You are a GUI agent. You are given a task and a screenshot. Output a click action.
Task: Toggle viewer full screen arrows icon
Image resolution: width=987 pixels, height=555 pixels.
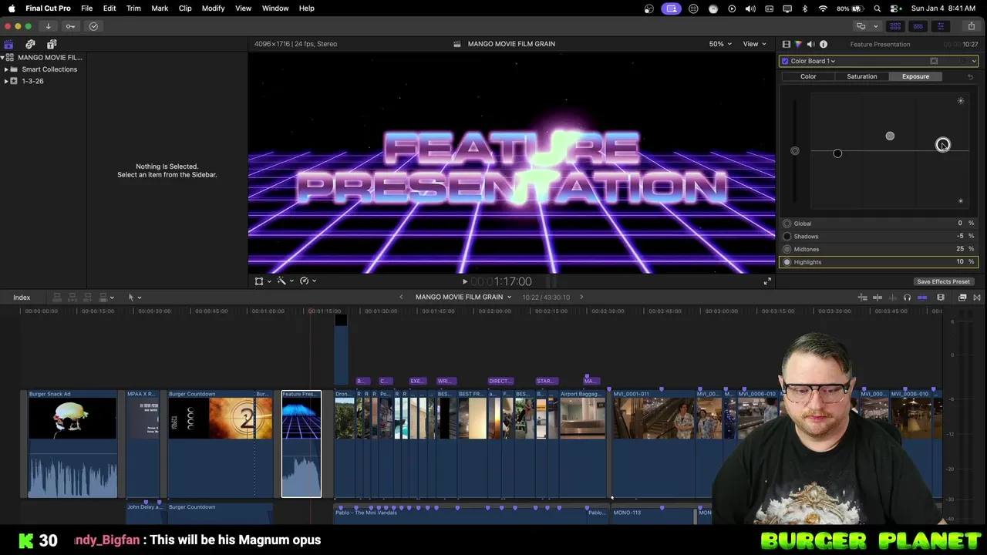pyautogui.click(x=767, y=281)
